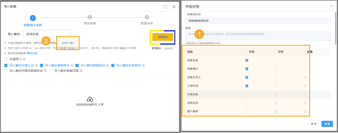This screenshot has width=338, height=133.
Task: Click the 销售信息 field name
Action: pyautogui.click(x=193, y=60)
